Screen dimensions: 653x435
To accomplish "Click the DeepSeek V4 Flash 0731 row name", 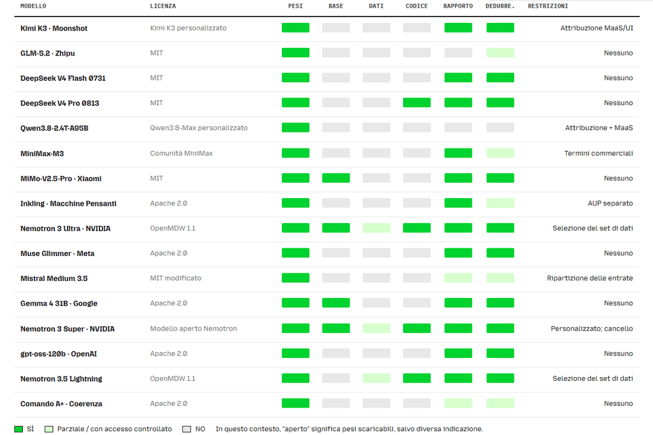I will click(63, 78).
